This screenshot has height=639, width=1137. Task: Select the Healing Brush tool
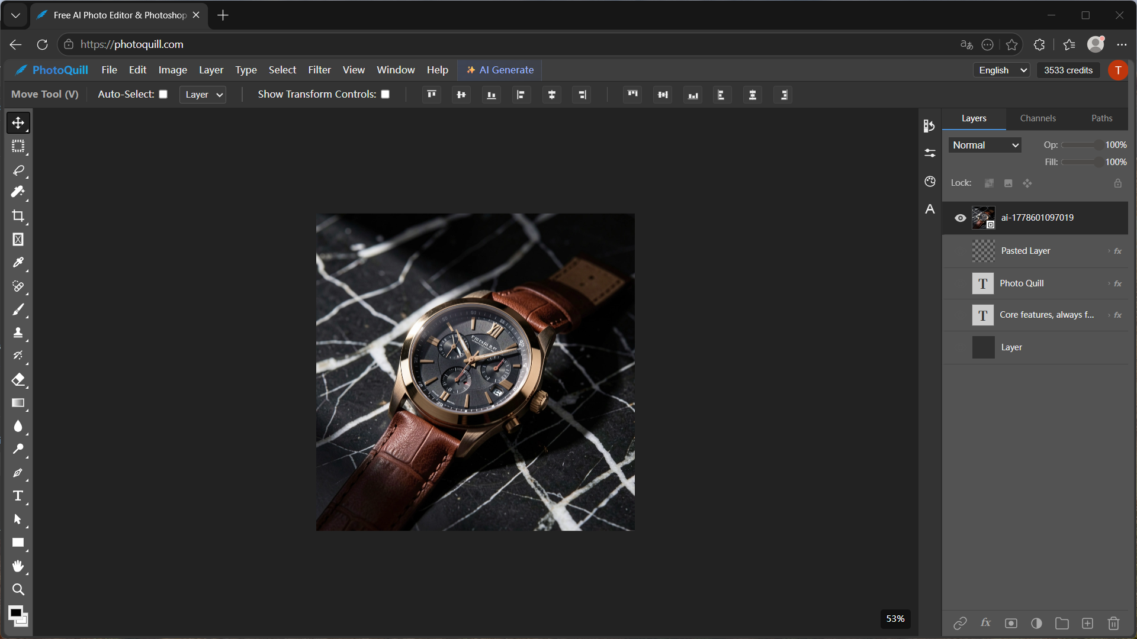coord(18,286)
